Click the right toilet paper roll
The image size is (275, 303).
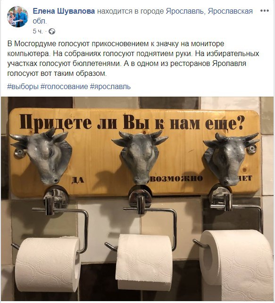coord(237,265)
